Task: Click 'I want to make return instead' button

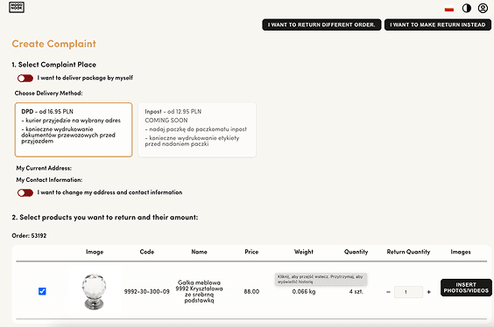Action: coord(438,24)
